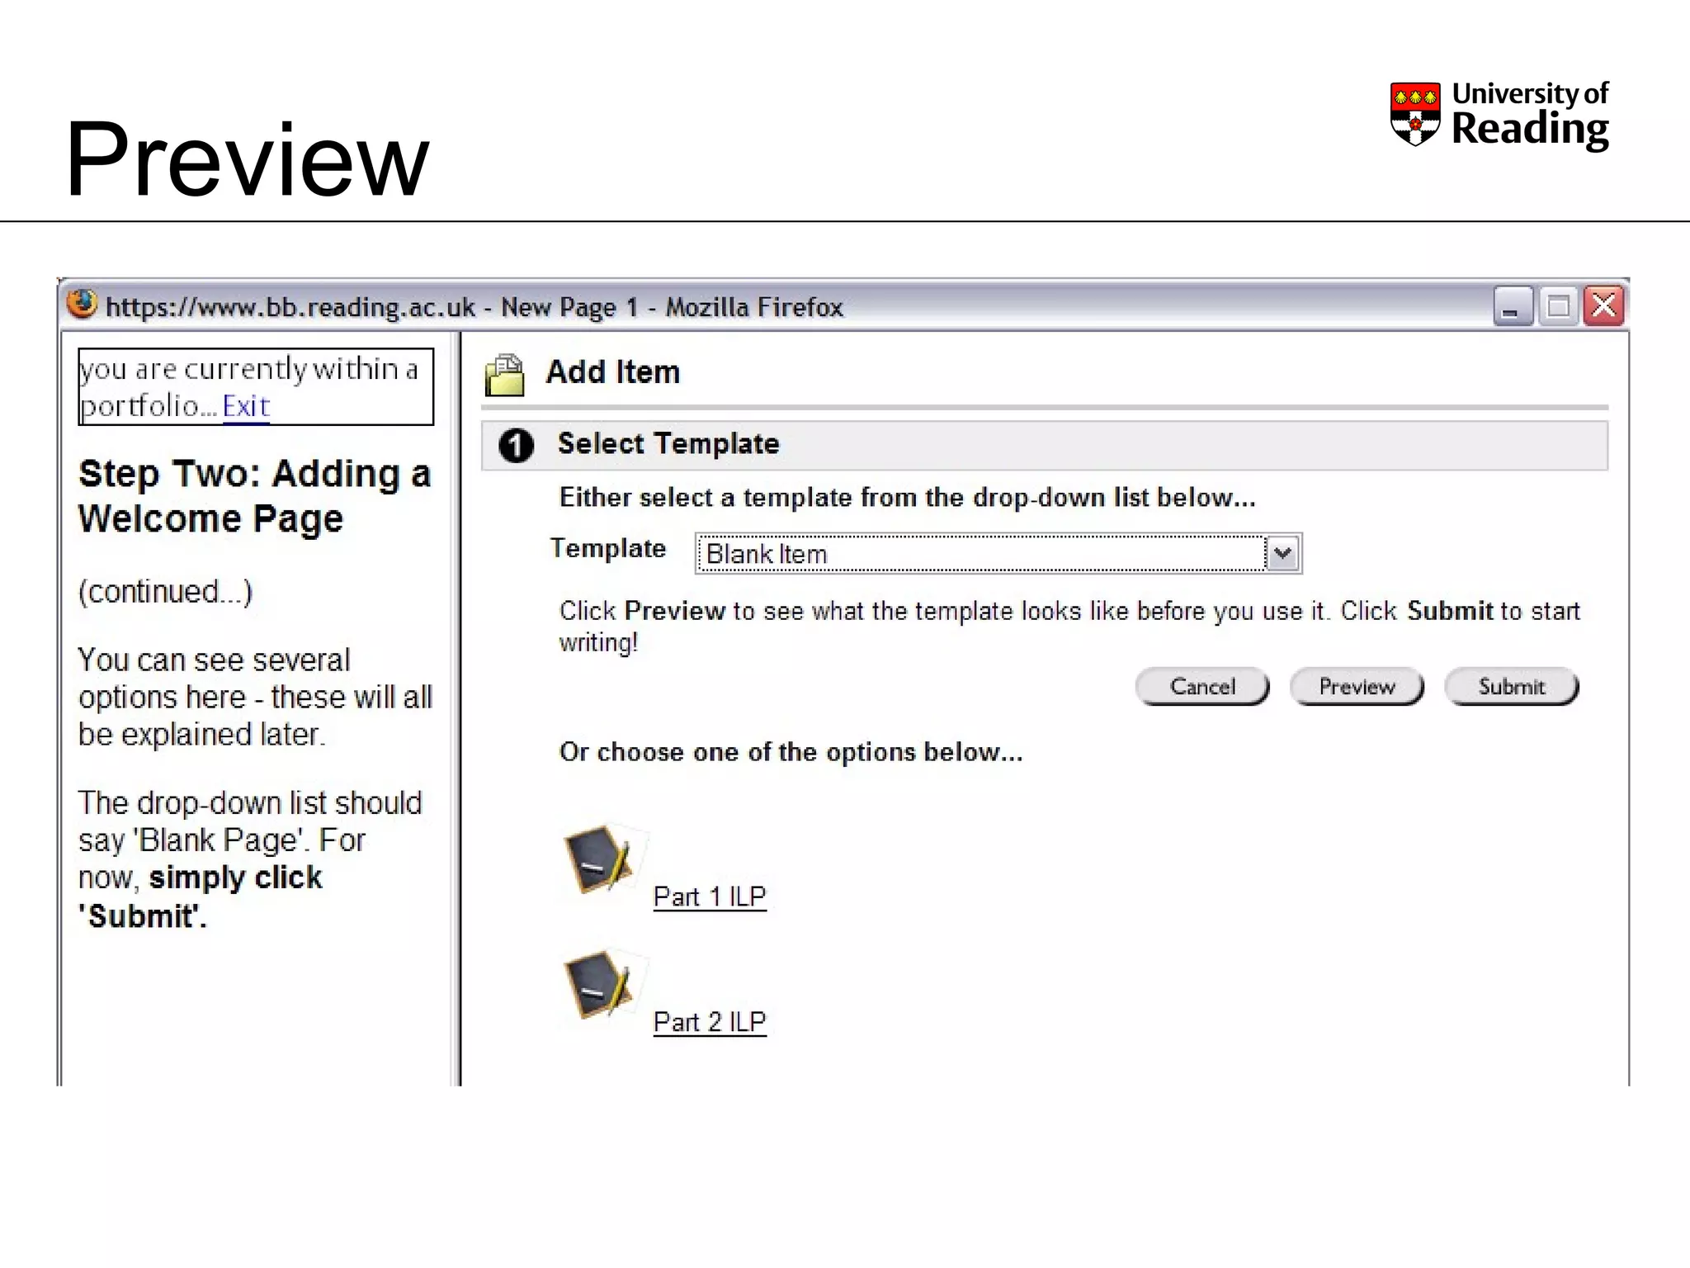Image resolution: width=1690 pixels, height=1268 pixels.
Task: Open the Part 2 ILP link
Action: point(710,1022)
